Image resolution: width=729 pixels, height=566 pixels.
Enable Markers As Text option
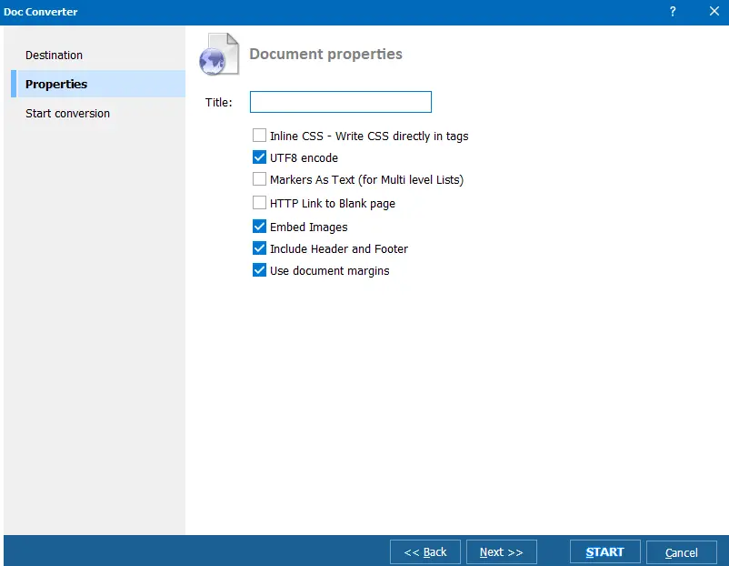click(259, 178)
